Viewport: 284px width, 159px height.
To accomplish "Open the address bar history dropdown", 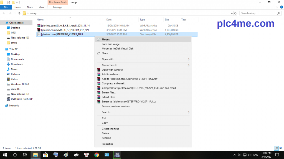I will pyautogui.click(x=232, y=13).
